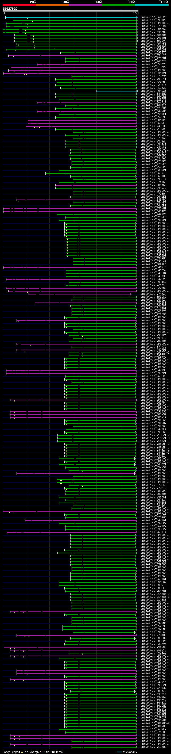Select the UniRef100_Q91Z33 label
The height and width of the screenshot is (754, 171).
coord(153,412)
